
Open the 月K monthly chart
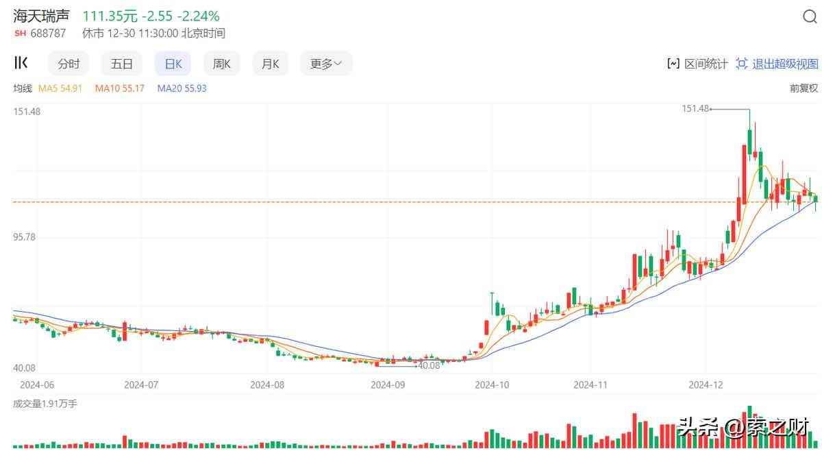tap(270, 64)
